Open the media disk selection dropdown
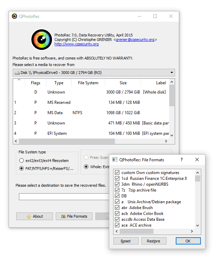 tap(94, 73)
